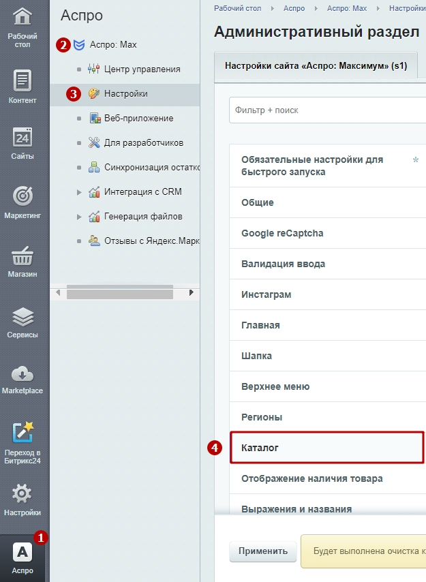This screenshot has width=426, height=582.
Task: Click the Интеграция с CRM chart icon
Action: pos(94,192)
